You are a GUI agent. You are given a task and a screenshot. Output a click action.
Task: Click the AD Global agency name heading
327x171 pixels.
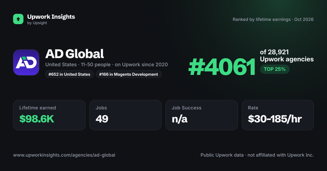coord(75,54)
